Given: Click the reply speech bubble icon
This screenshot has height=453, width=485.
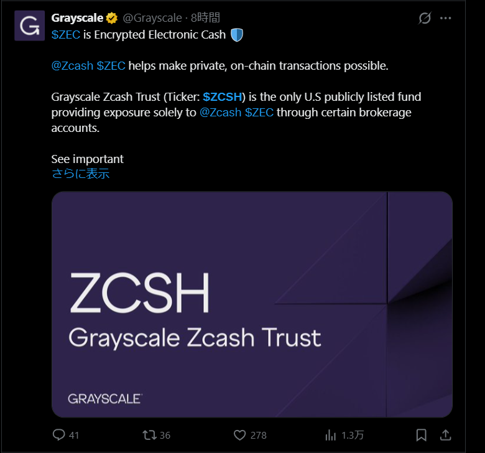Looking at the screenshot, I should point(59,434).
